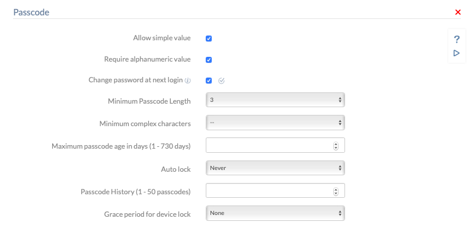The image size is (469, 228).
Task: Click the 'Minimum complex characters' label
Action: pos(145,124)
